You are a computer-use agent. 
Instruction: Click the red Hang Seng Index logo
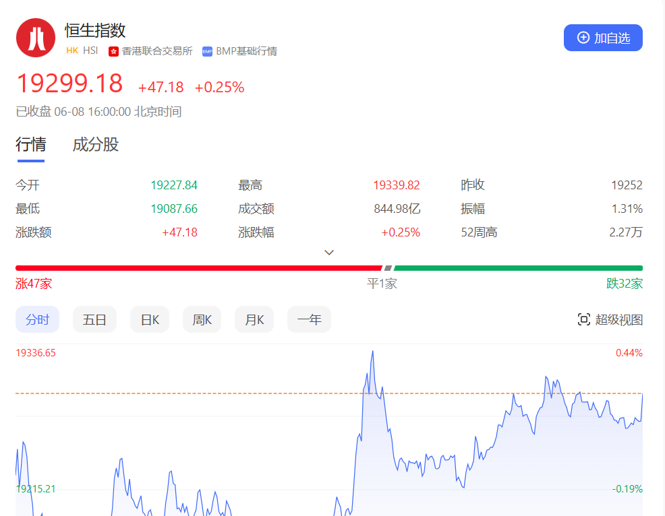(x=36, y=38)
